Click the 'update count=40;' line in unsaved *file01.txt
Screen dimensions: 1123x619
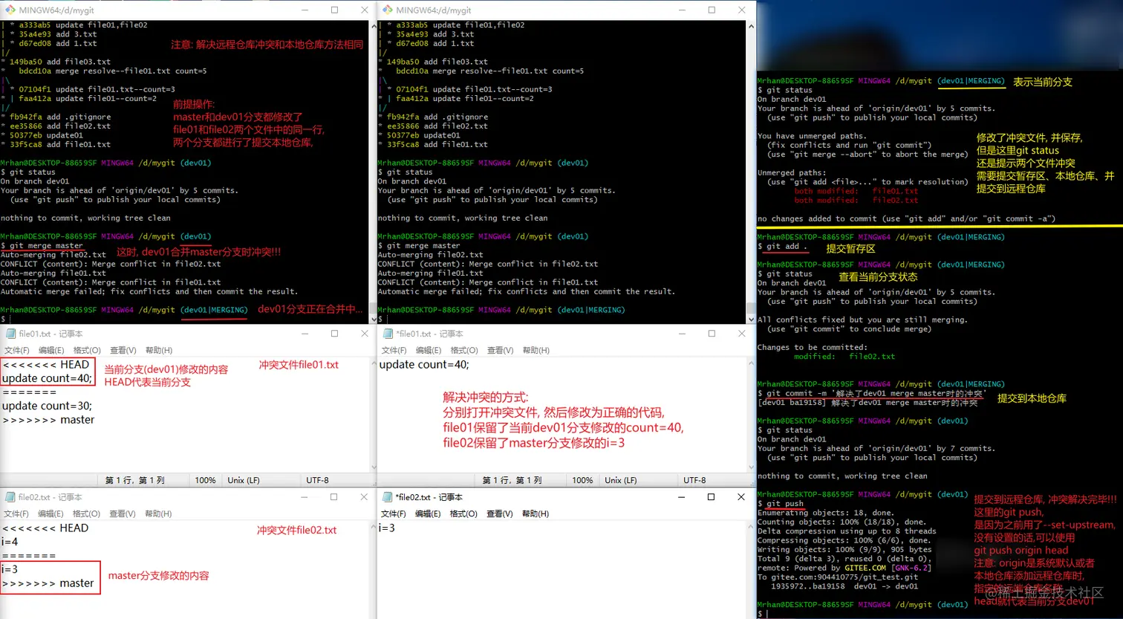(424, 364)
